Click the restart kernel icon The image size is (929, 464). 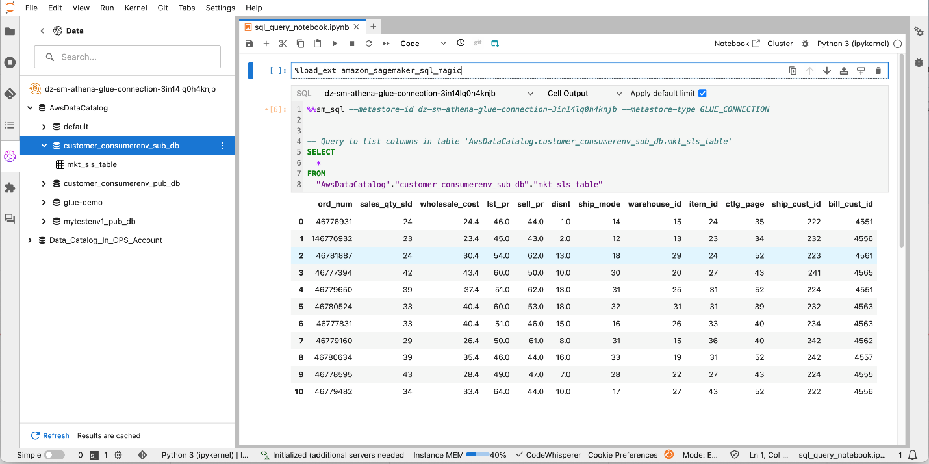click(368, 44)
